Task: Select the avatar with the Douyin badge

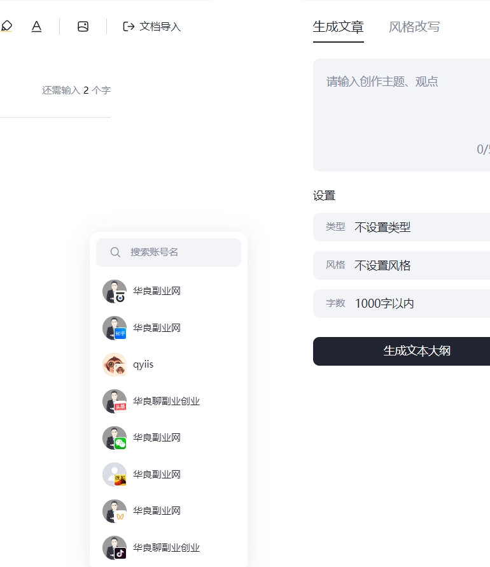Action: pyautogui.click(x=115, y=548)
